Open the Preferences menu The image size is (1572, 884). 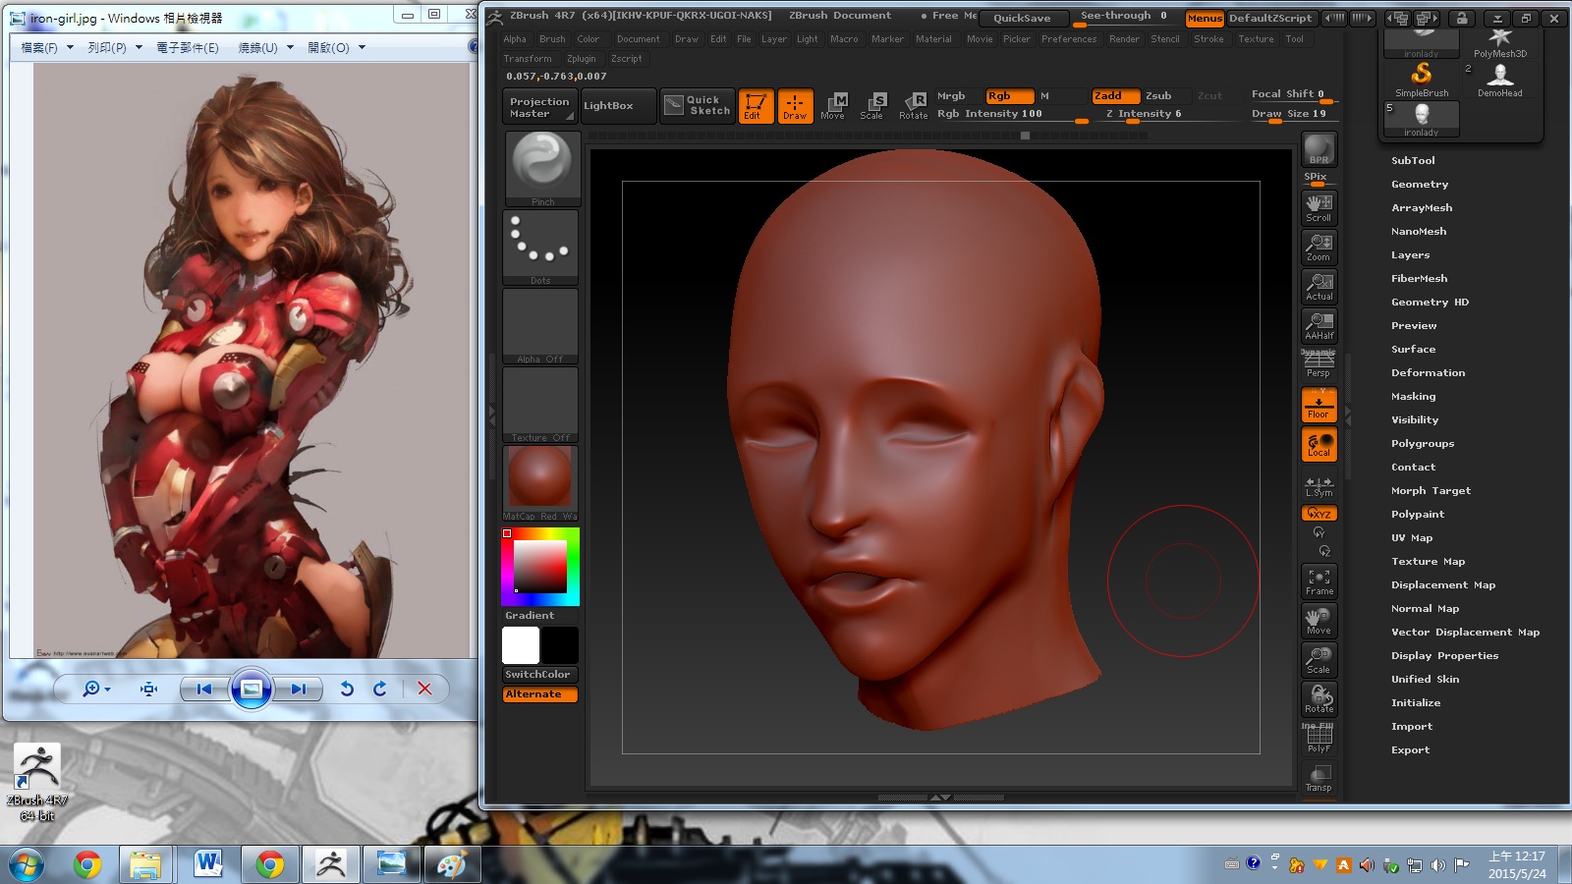coord(1069,39)
